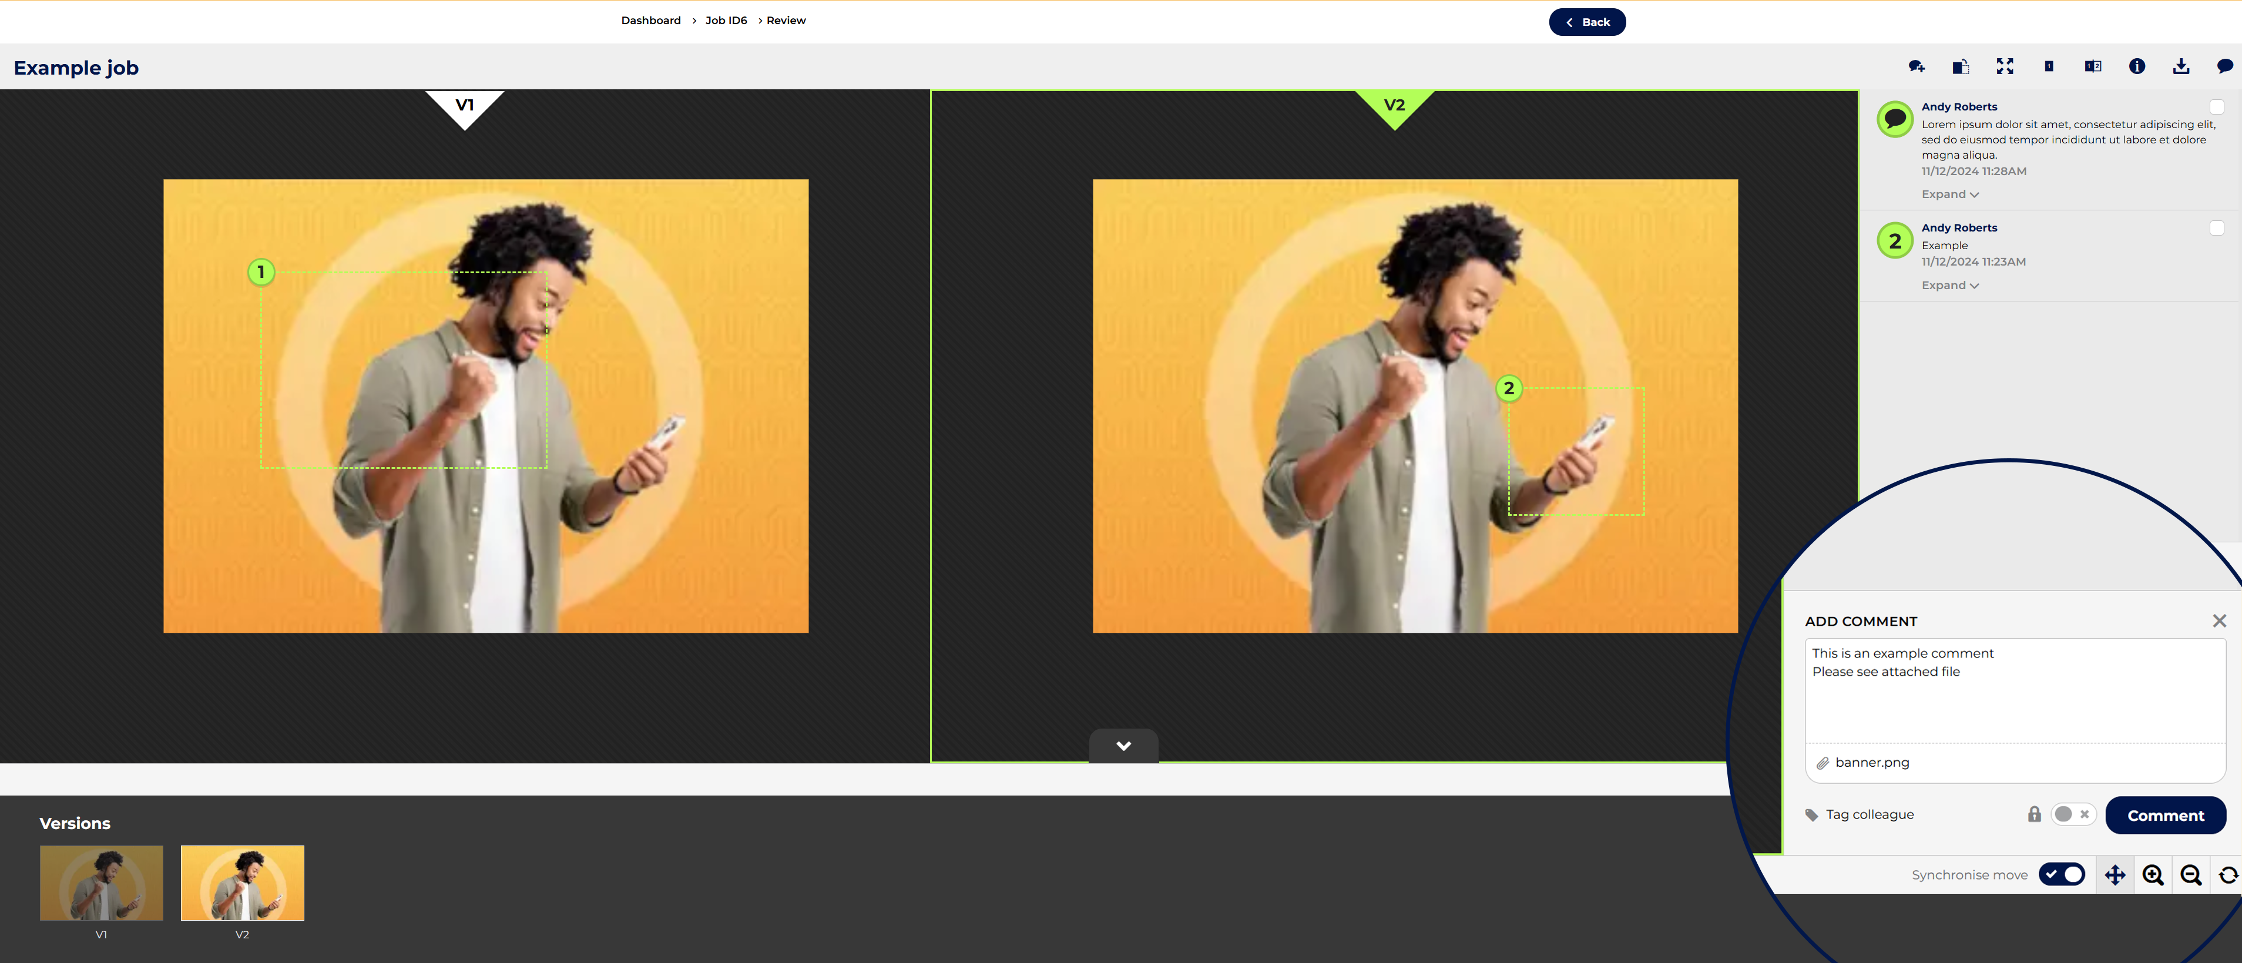Image resolution: width=2242 pixels, height=963 pixels.
Task: Click Review breadcrumb
Action: point(786,20)
